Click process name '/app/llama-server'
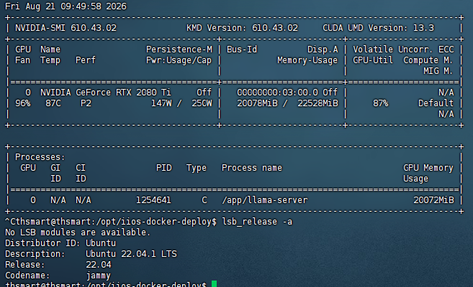The width and height of the screenshot is (473, 287). coord(264,200)
